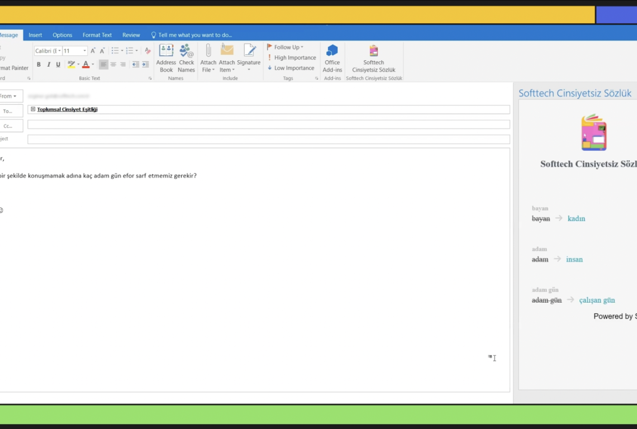Click the Softtech Cinsiyetsiz Sözlük pane title

575,93
